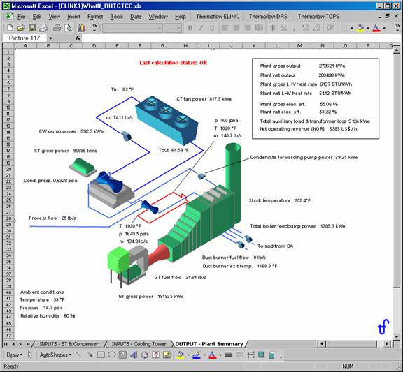
Task: Open the Thermoflow-DRS menu
Action: (x=268, y=17)
